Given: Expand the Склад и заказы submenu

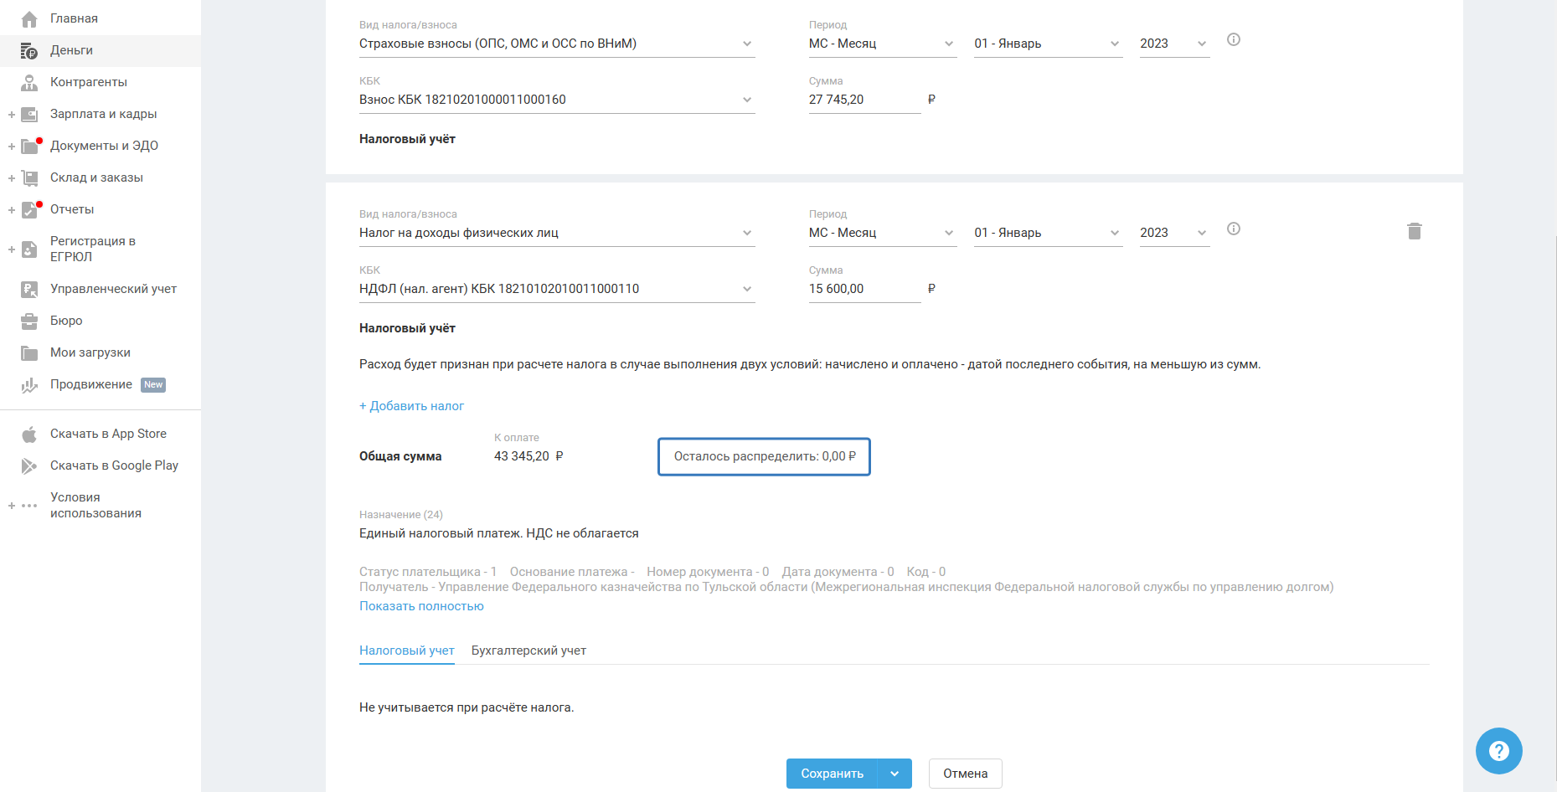Looking at the screenshot, I should tap(12, 178).
